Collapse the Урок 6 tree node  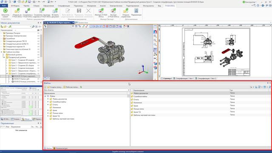coord(7,74)
